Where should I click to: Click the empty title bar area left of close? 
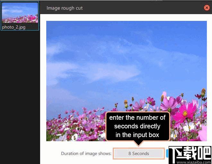point(145,8)
